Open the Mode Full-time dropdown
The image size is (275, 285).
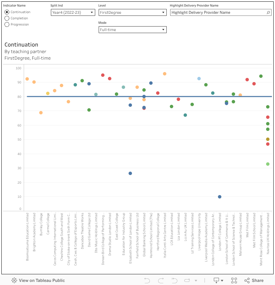coord(132,30)
